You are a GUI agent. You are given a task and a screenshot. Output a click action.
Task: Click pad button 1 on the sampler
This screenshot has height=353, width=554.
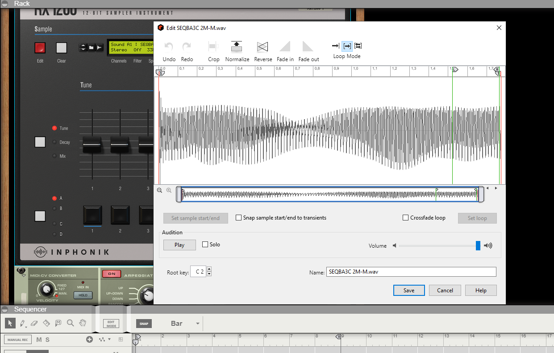pyautogui.click(x=92, y=216)
